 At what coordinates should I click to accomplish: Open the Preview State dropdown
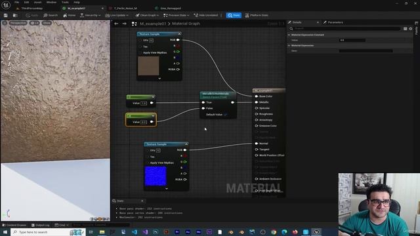click(x=177, y=15)
